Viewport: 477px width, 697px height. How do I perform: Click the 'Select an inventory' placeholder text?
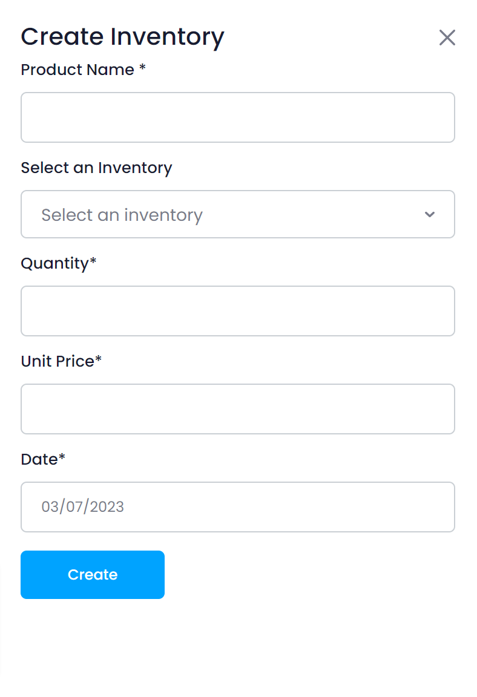point(122,215)
